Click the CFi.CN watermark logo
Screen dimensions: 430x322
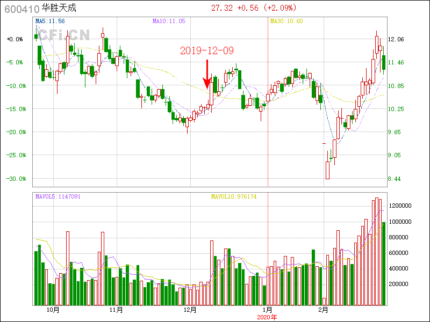(63, 35)
